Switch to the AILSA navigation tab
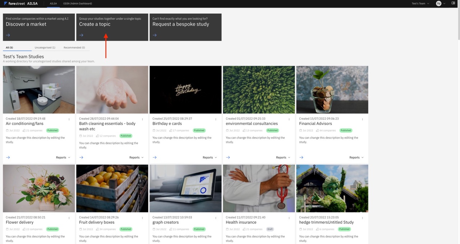This screenshot has height=244, width=460. [x=53, y=4]
